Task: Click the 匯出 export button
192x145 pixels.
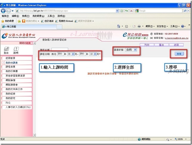Action: tap(162, 45)
